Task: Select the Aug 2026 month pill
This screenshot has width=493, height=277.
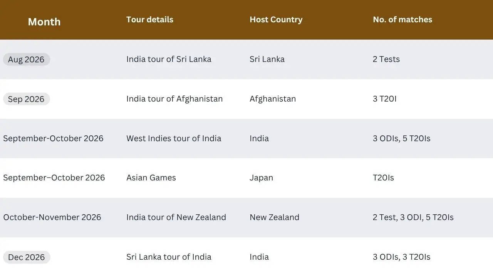Action: coord(26,59)
